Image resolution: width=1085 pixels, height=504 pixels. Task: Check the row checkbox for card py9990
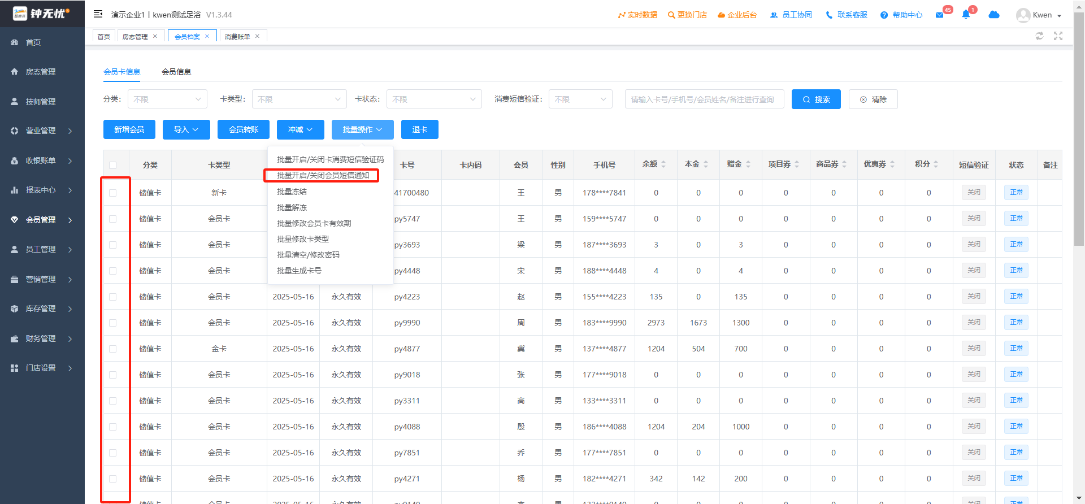pos(113,323)
